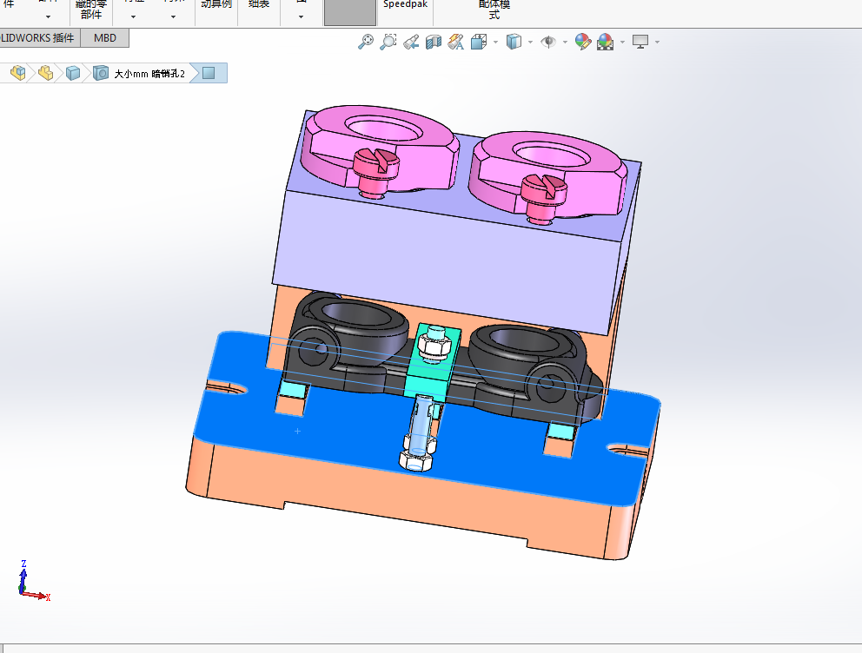Click the Apply Scene icon
Image resolution: width=862 pixels, height=653 pixels.
tap(606, 42)
